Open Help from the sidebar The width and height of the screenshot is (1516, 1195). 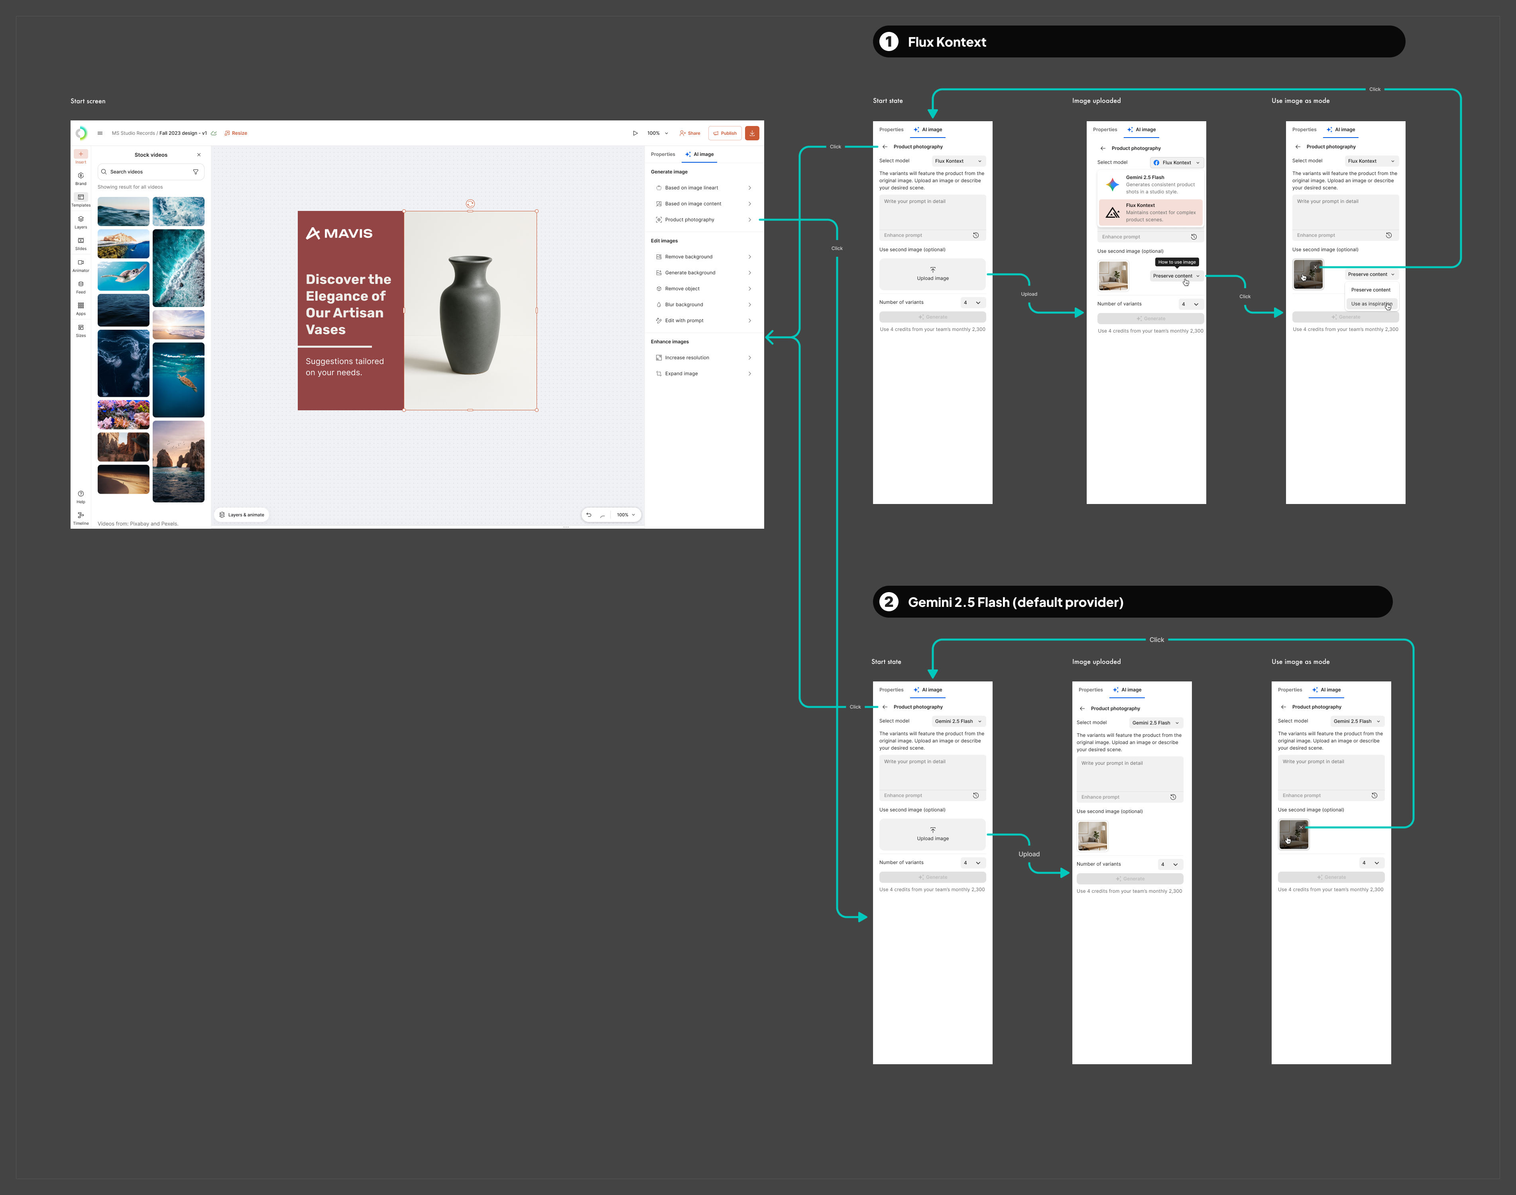81,497
